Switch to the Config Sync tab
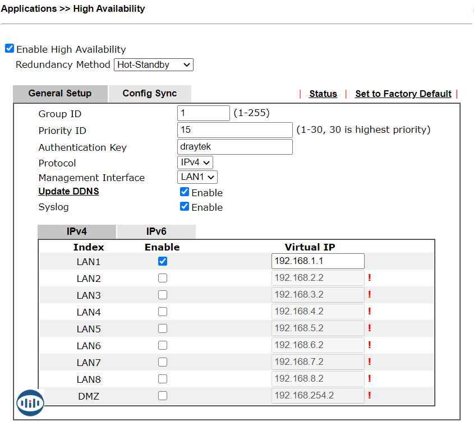The height and width of the screenshot is (422, 474). pos(150,94)
